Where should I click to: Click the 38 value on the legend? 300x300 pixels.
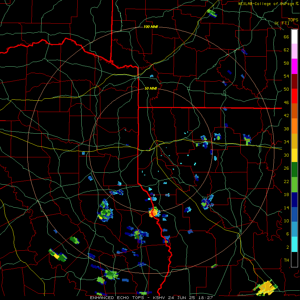(x=286, y=129)
